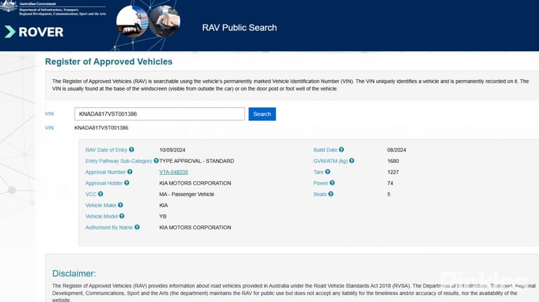This screenshot has width=539, height=302.
Task: Select the Vehicle Model value YB
Action: pos(163,216)
